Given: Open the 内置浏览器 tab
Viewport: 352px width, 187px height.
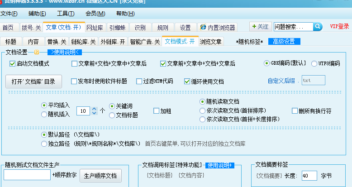Looking at the screenshot, I should coord(218,28).
